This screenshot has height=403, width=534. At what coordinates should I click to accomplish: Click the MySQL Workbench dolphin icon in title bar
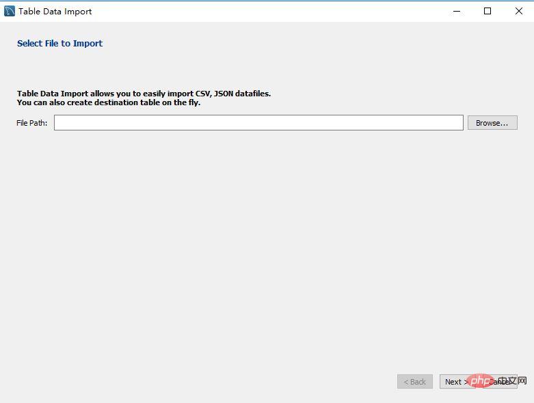pos(10,11)
